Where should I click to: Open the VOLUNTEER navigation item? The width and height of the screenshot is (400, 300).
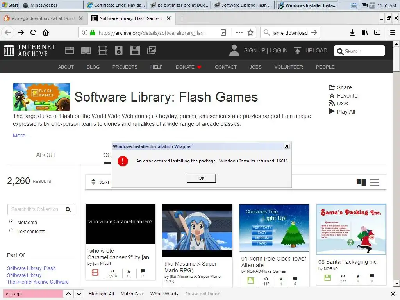tap(289, 67)
